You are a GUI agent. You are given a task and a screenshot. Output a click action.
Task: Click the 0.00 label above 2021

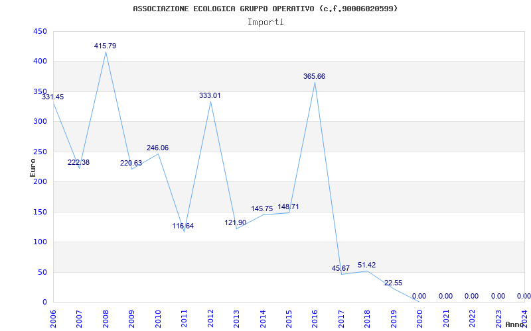coord(445,296)
